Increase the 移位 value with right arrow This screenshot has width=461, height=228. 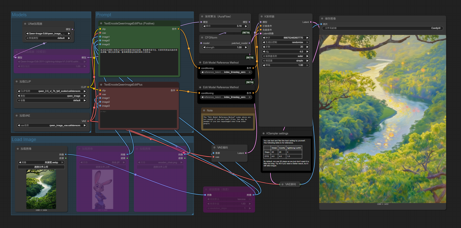(246, 26)
